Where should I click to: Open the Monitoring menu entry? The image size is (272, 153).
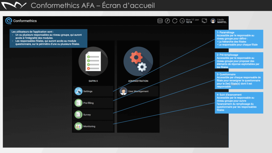93,126
